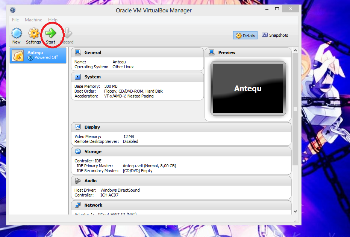Click the Antequ.vdi (Normal, 8,00 GB) entry
350x237 pixels.
(149, 166)
